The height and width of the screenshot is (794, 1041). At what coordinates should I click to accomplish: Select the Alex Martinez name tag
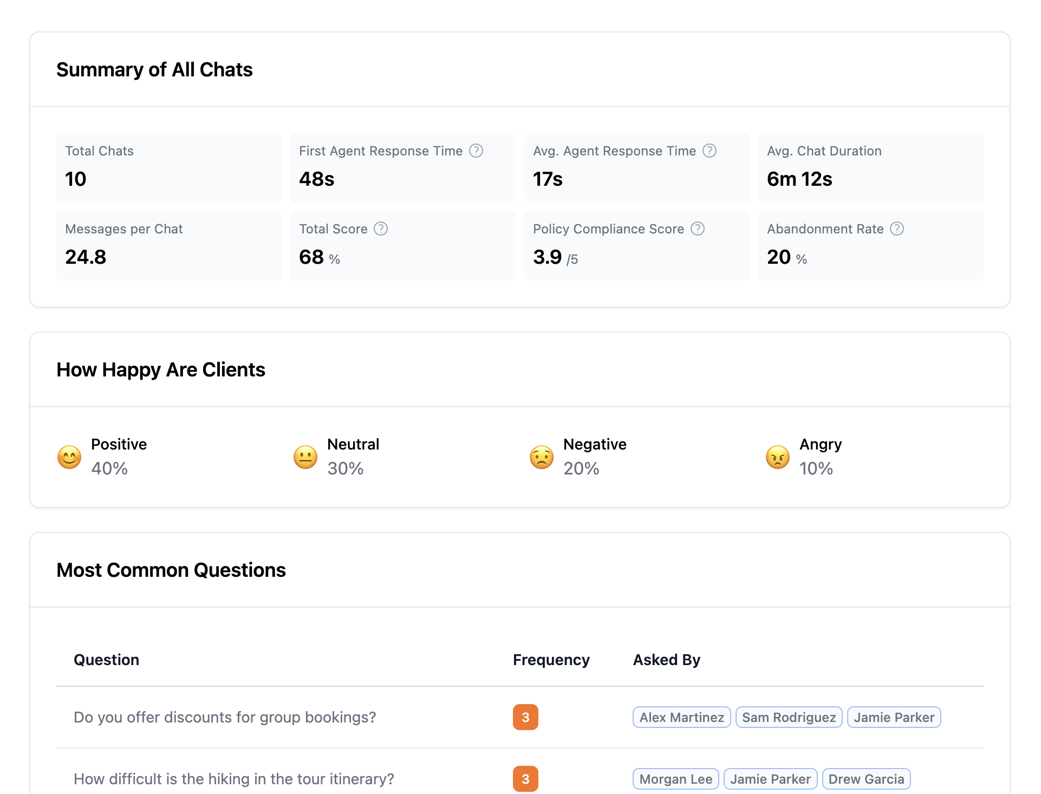681,717
